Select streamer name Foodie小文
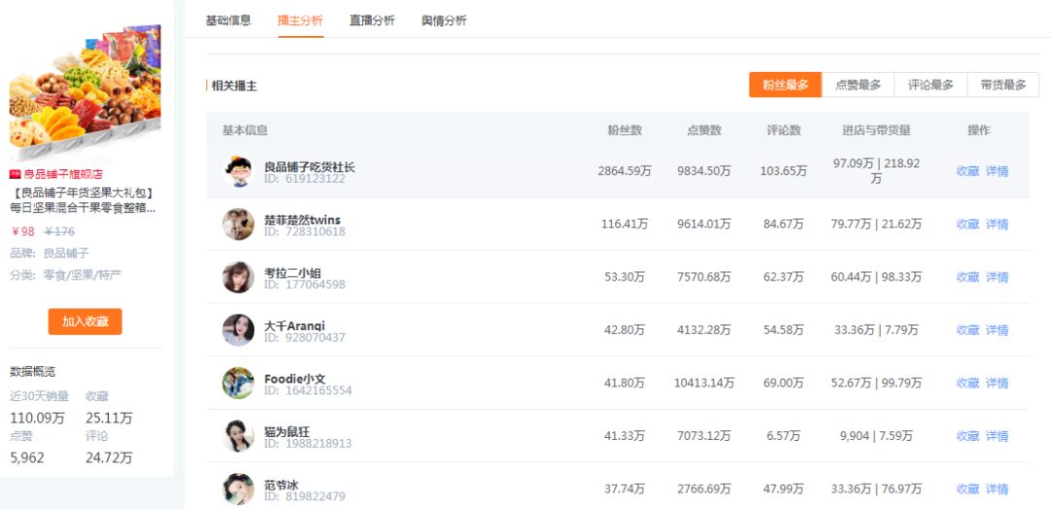The image size is (1051, 509). coord(295,379)
